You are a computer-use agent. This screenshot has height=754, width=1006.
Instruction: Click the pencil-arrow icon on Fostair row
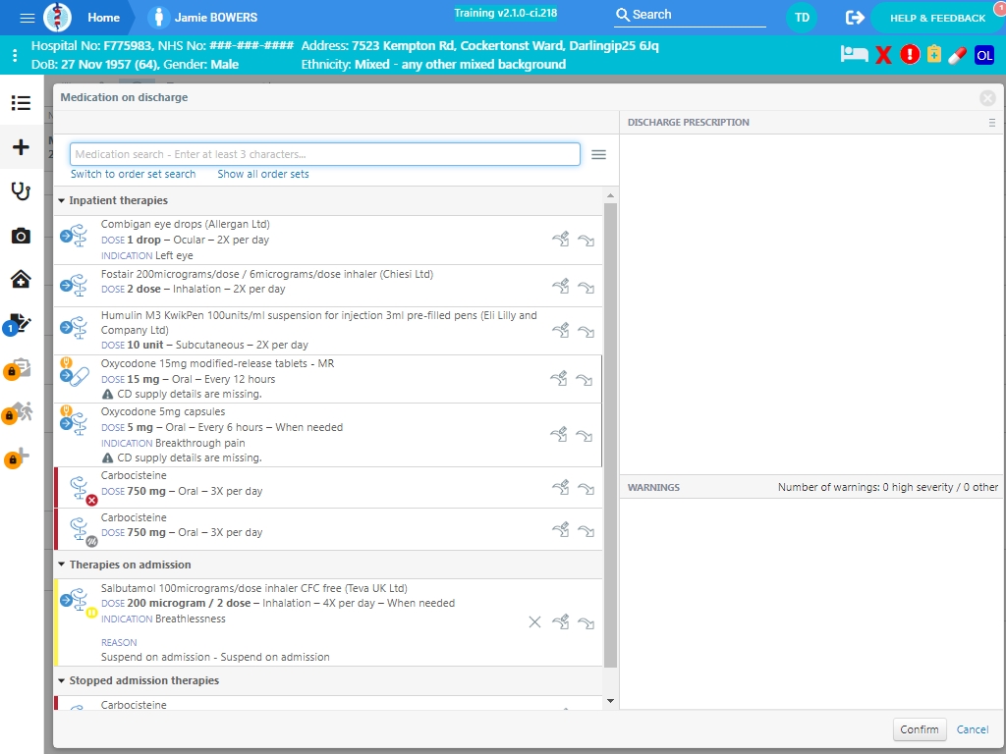pyautogui.click(x=561, y=286)
